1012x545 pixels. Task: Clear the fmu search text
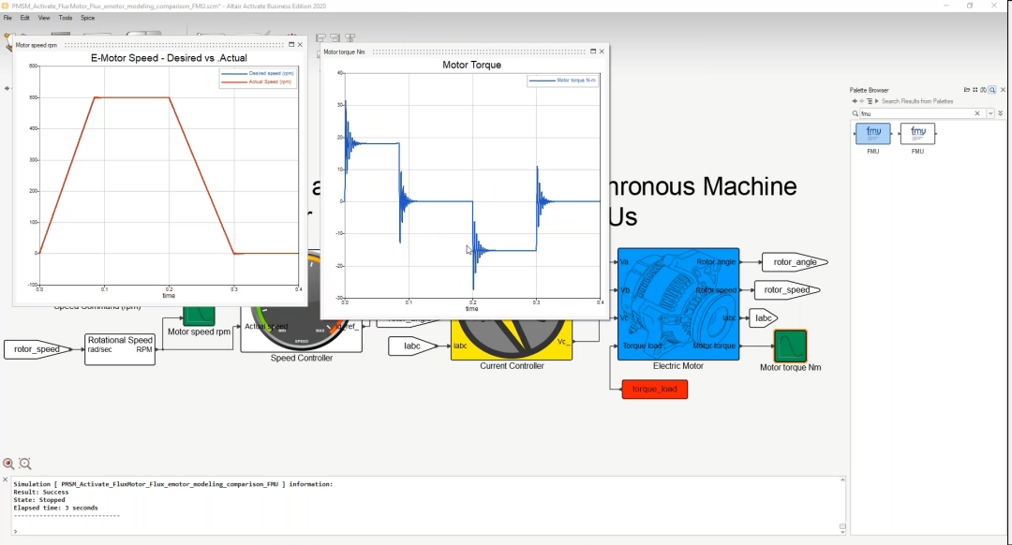[x=977, y=113]
